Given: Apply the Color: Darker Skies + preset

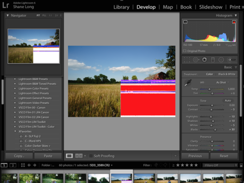Looking at the screenshot, I should tap(37, 146).
